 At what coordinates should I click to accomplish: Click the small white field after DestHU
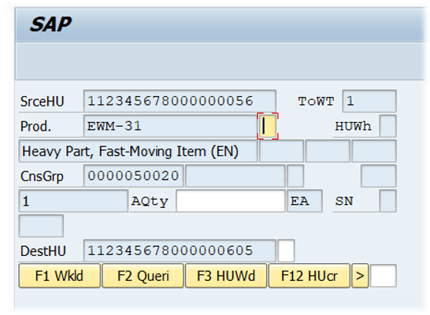[286, 251]
